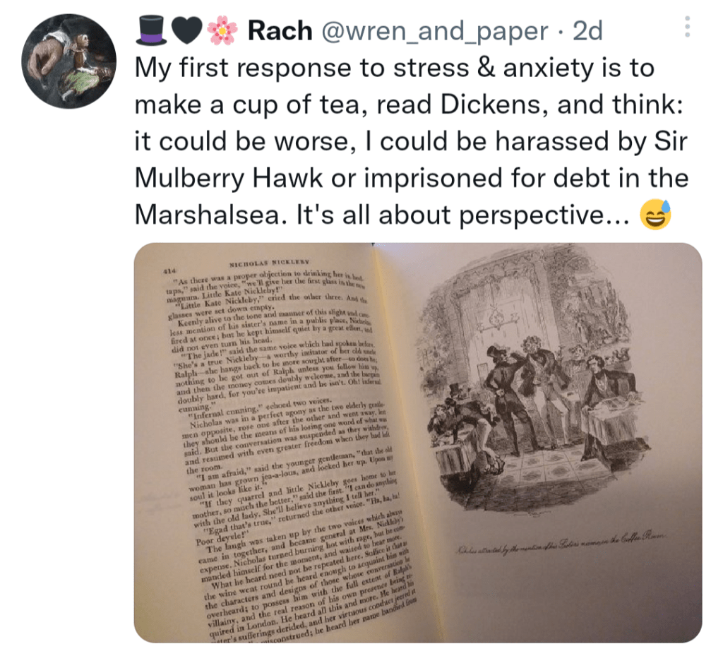
Task: Click the black heart emoji in name
Action: [187, 31]
